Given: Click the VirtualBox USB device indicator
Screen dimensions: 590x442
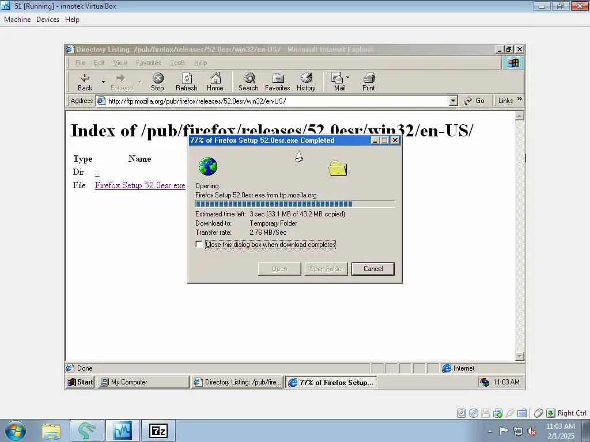Looking at the screenshot, I should [510, 413].
